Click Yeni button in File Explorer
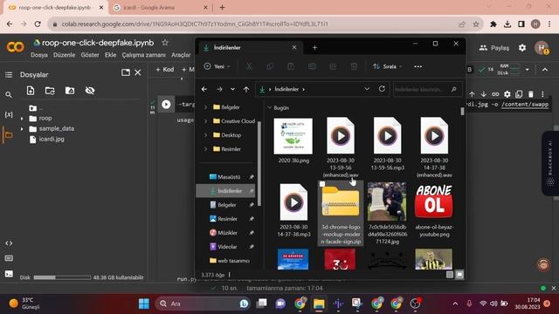Screen dimensions: 559x314 217,66
